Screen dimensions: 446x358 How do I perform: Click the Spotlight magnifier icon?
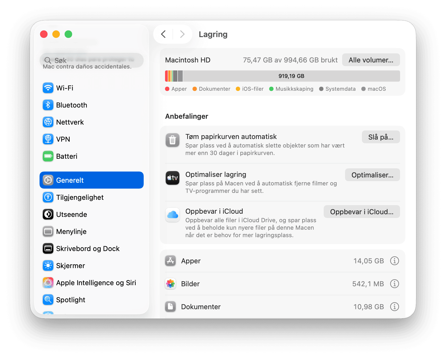[x=48, y=300]
